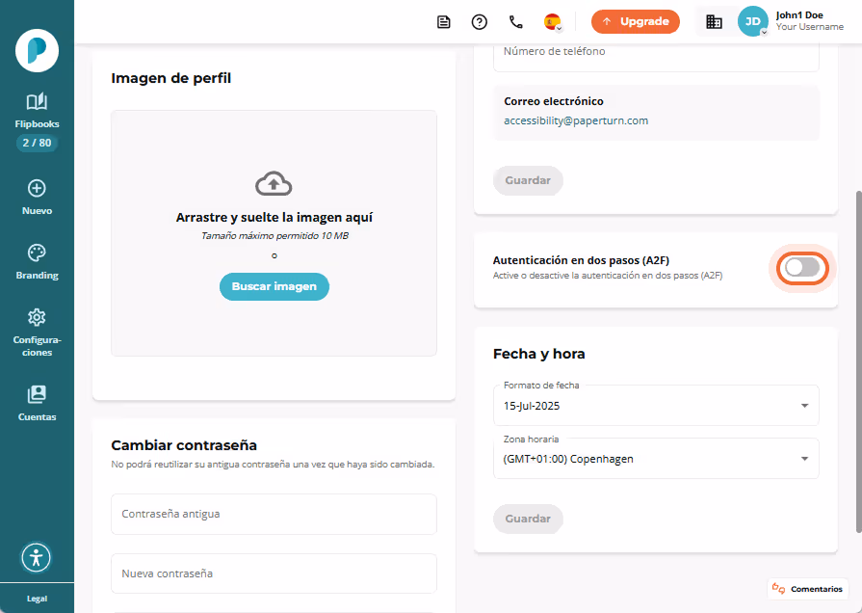Viewport: 862px width, 613px height.
Task: Click the orange Upgrade button
Action: (636, 21)
